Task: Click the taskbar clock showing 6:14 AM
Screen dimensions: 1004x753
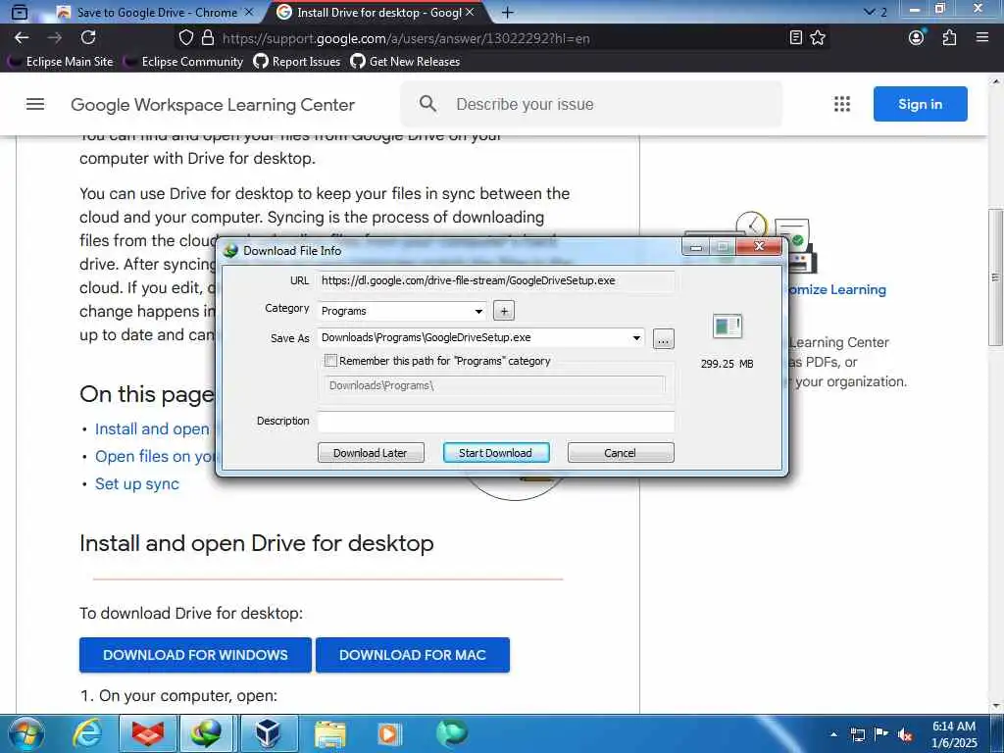Action: point(954,734)
